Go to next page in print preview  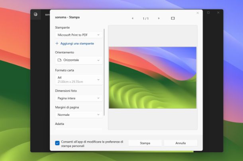[x=159, y=18]
